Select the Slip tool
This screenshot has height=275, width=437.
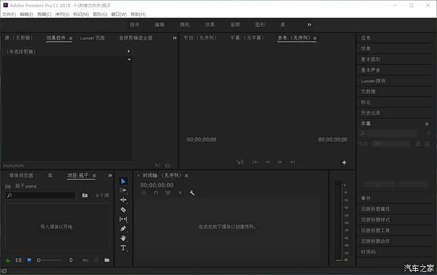(123, 219)
